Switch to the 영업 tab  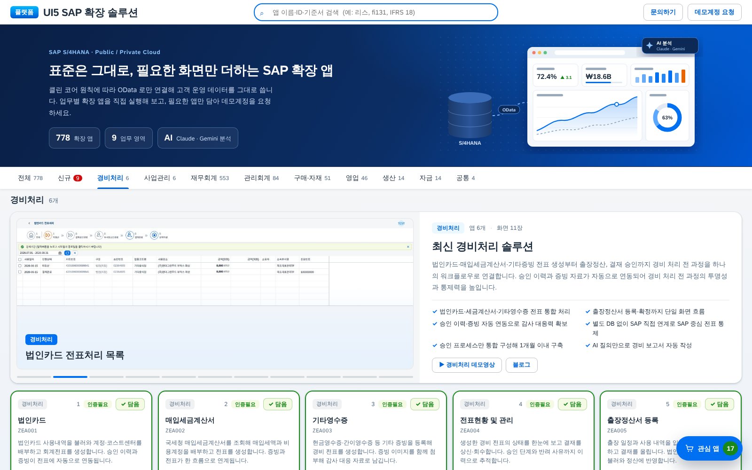coord(357,178)
